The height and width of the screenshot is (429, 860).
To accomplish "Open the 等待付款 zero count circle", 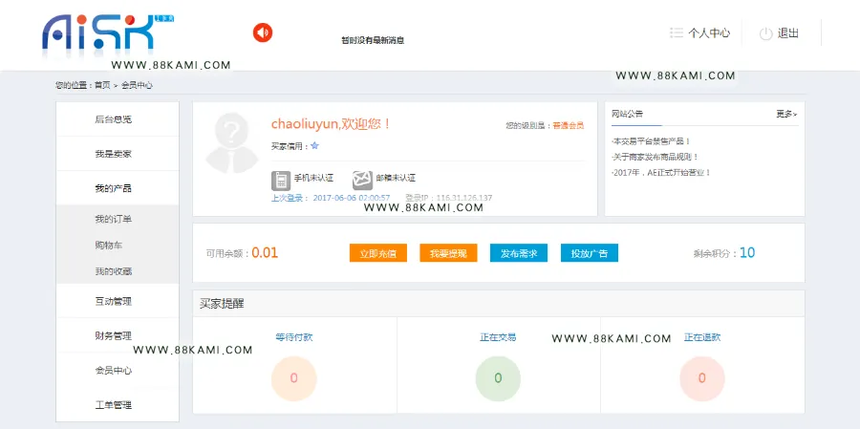I will click(x=294, y=378).
